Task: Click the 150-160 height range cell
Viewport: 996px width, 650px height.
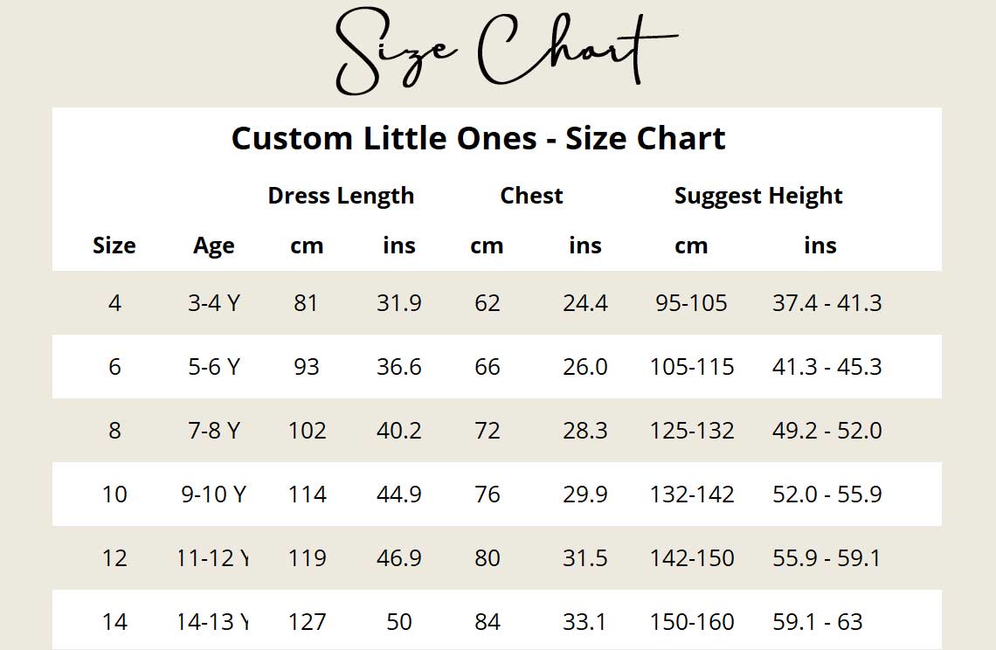Action: tap(692, 622)
